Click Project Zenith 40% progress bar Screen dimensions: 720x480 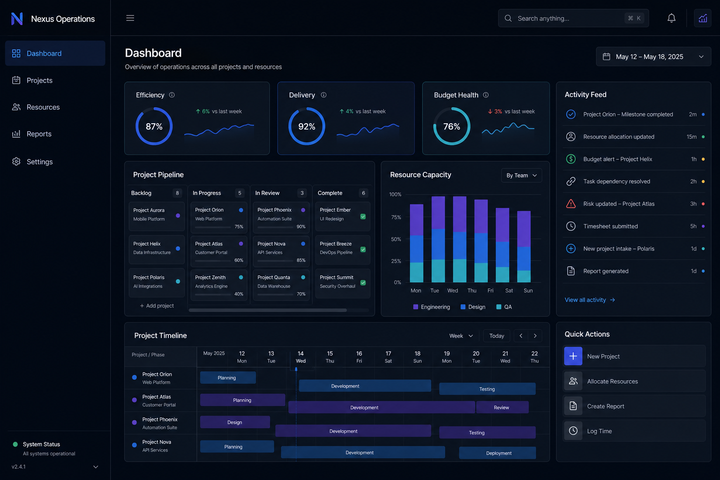pyautogui.click(x=213, y=294)
